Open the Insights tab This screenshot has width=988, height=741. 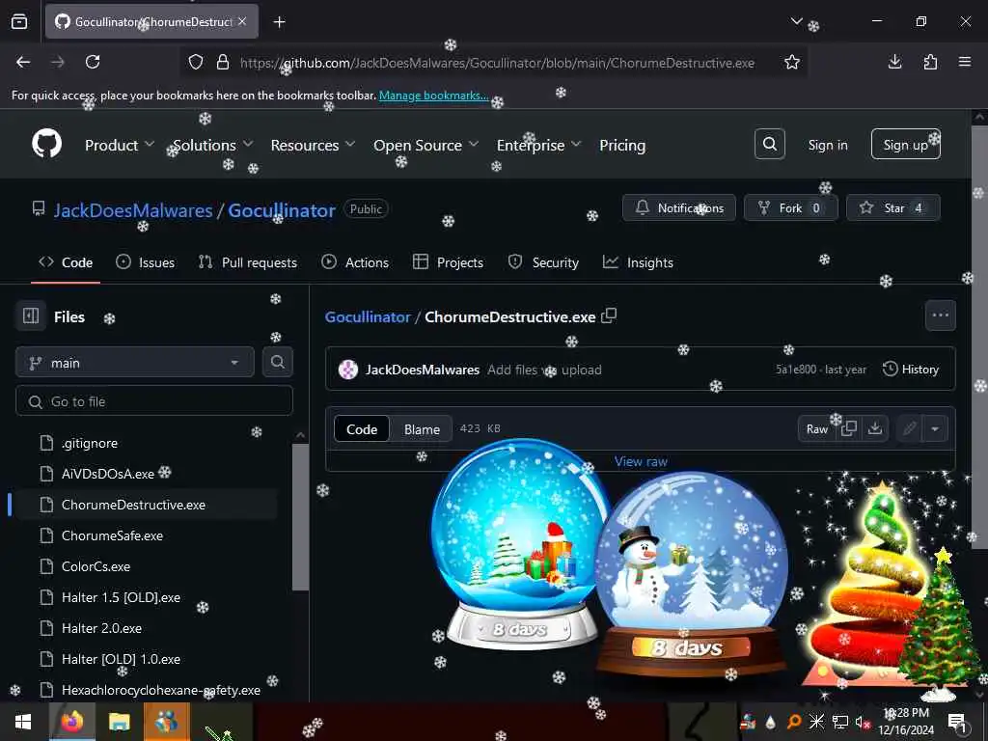click(639, 262)
